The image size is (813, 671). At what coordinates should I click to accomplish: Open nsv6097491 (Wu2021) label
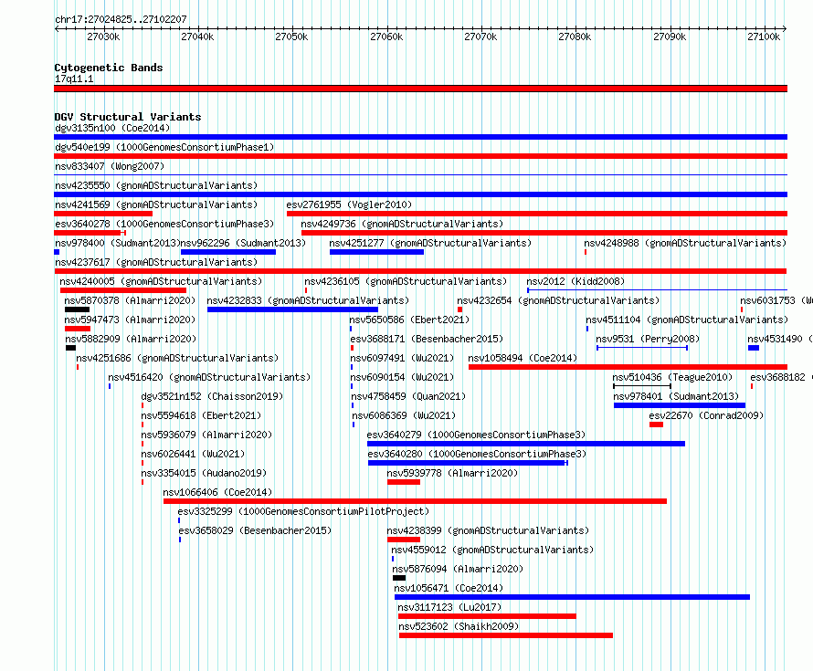(x=402, y=358)
